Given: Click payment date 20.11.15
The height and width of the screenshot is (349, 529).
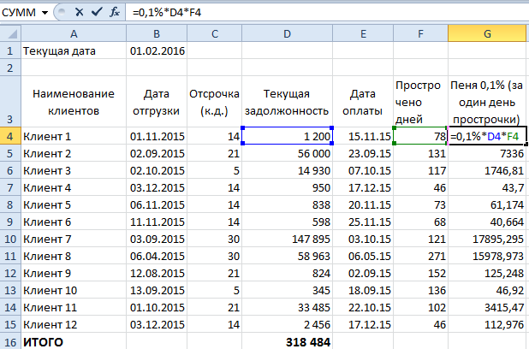Looking at the screenshot, I should click(x=363, y=204).
